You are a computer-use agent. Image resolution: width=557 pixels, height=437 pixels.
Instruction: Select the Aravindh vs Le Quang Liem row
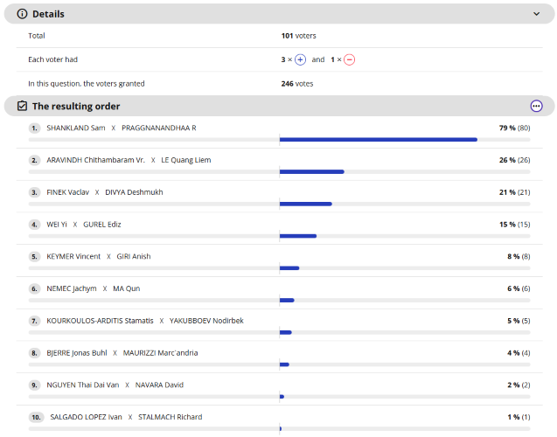tap(128, 160)
